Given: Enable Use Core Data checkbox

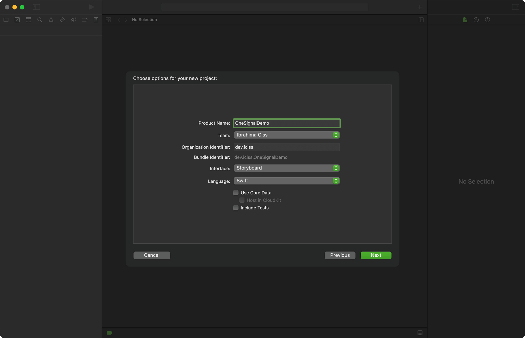Looking at the screenshot, I should [236, 193].
